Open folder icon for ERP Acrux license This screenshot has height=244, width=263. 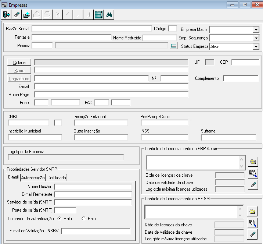[253, 162]
